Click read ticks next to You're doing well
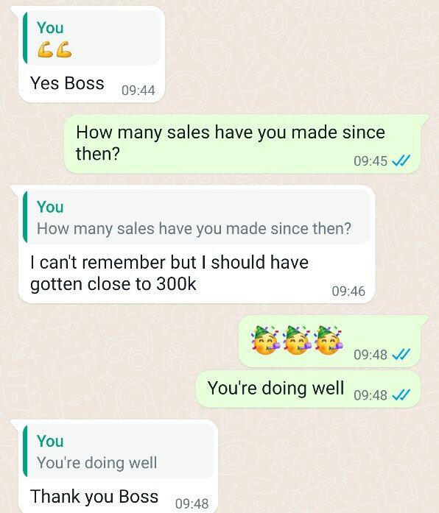439x513 pixels. pyautogui.click(x=401, y=395)
